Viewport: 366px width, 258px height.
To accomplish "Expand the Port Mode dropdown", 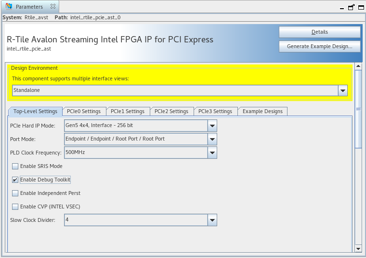I will click(212, 140).
